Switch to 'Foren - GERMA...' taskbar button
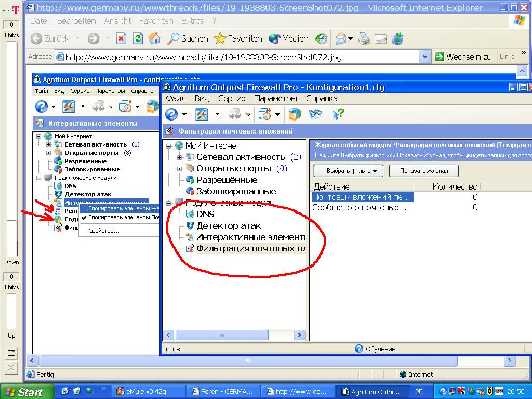The height and width of the screenshot is (399, 532). pos(223,392)
